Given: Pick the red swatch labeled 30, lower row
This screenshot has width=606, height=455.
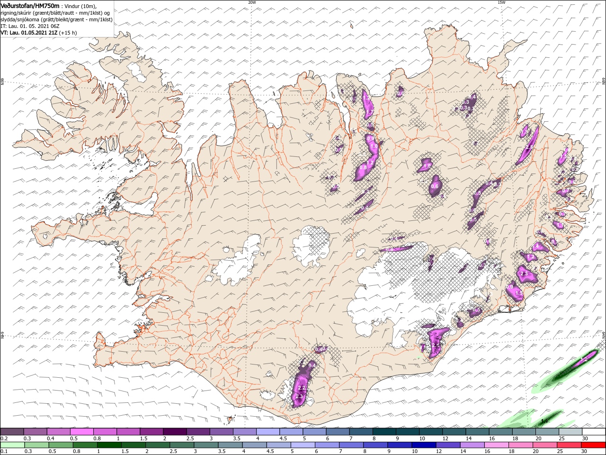Looking at the screenshot, I should click(594, 445).
